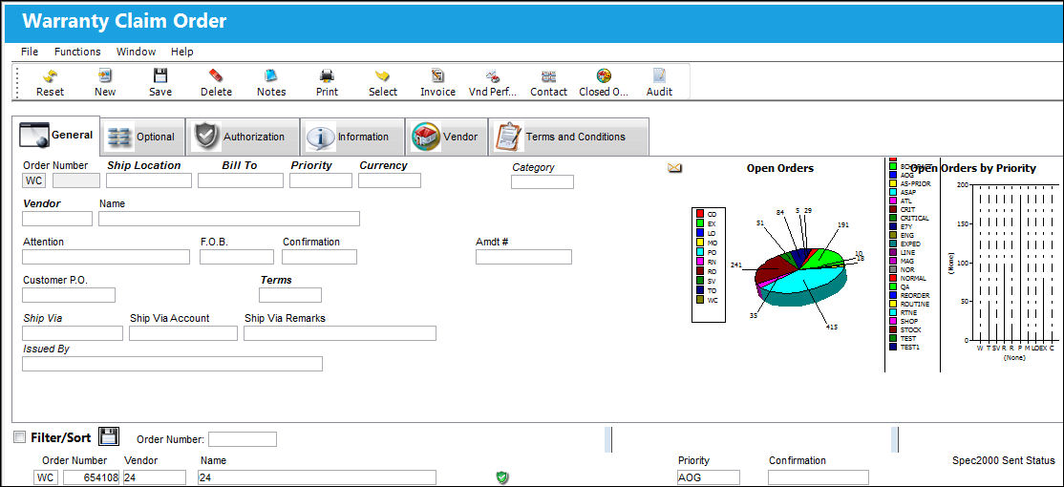Click the Issued By input field
Viewport: 1064px width, 487px height.
click(x=172, y=364)
